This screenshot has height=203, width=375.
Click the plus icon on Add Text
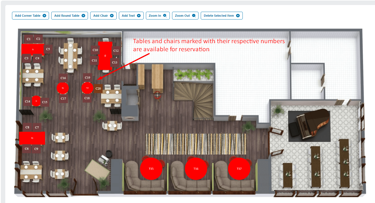tap(139, 16)
